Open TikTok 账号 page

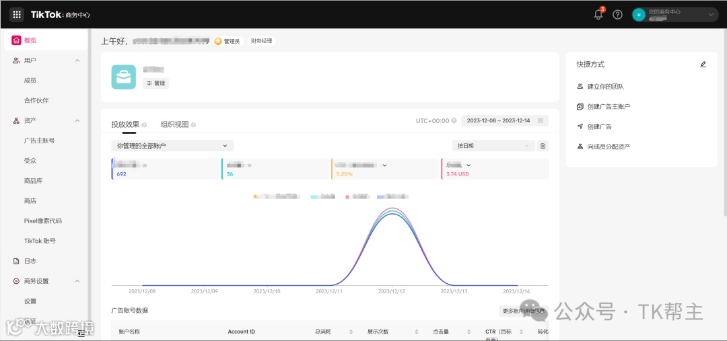40,241
